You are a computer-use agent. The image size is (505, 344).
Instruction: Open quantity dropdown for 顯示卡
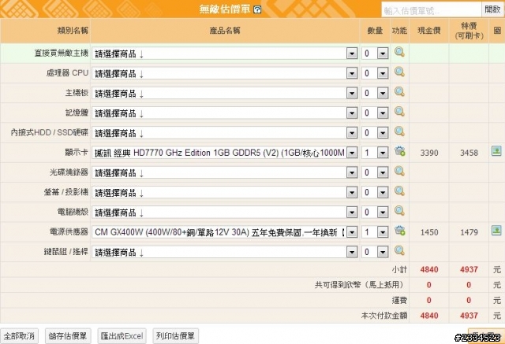(375, 153)
